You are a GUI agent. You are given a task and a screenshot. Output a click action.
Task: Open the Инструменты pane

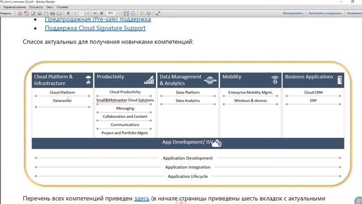pos(293,14)
